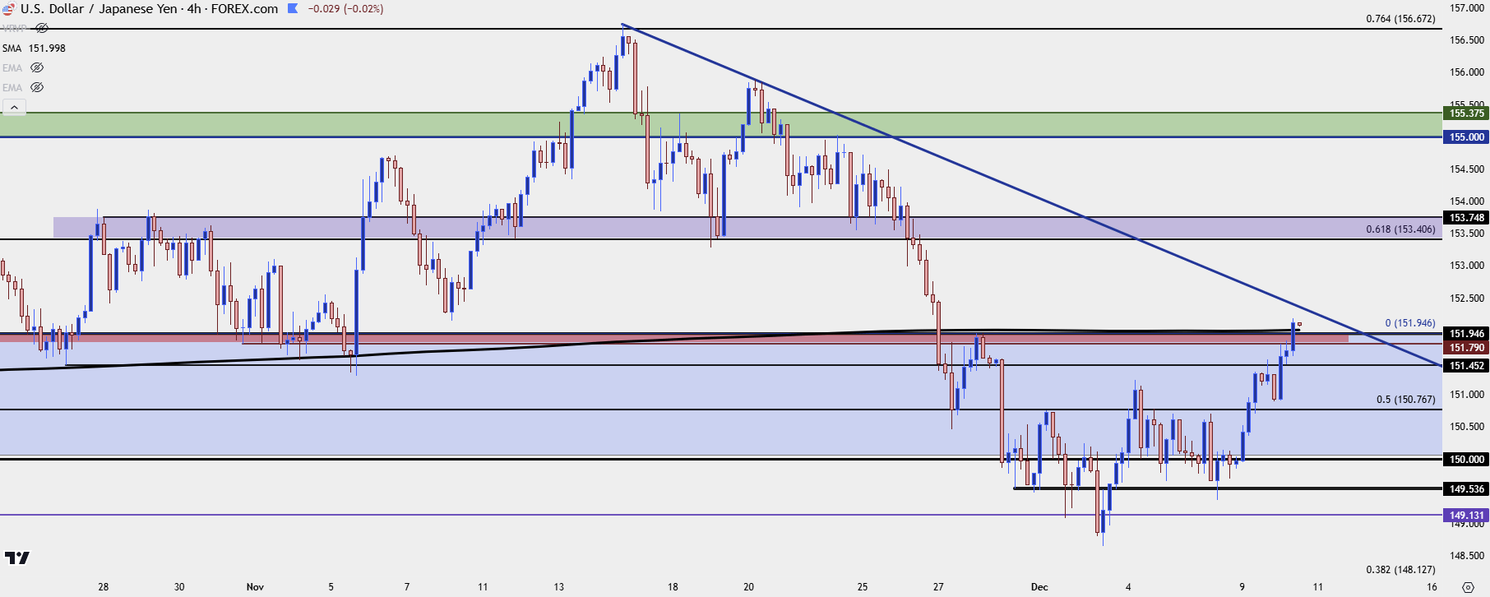Click the 0.5 (150.767) Fibonacci label
The image size is (1490, 597).
tap(1405, 400)
